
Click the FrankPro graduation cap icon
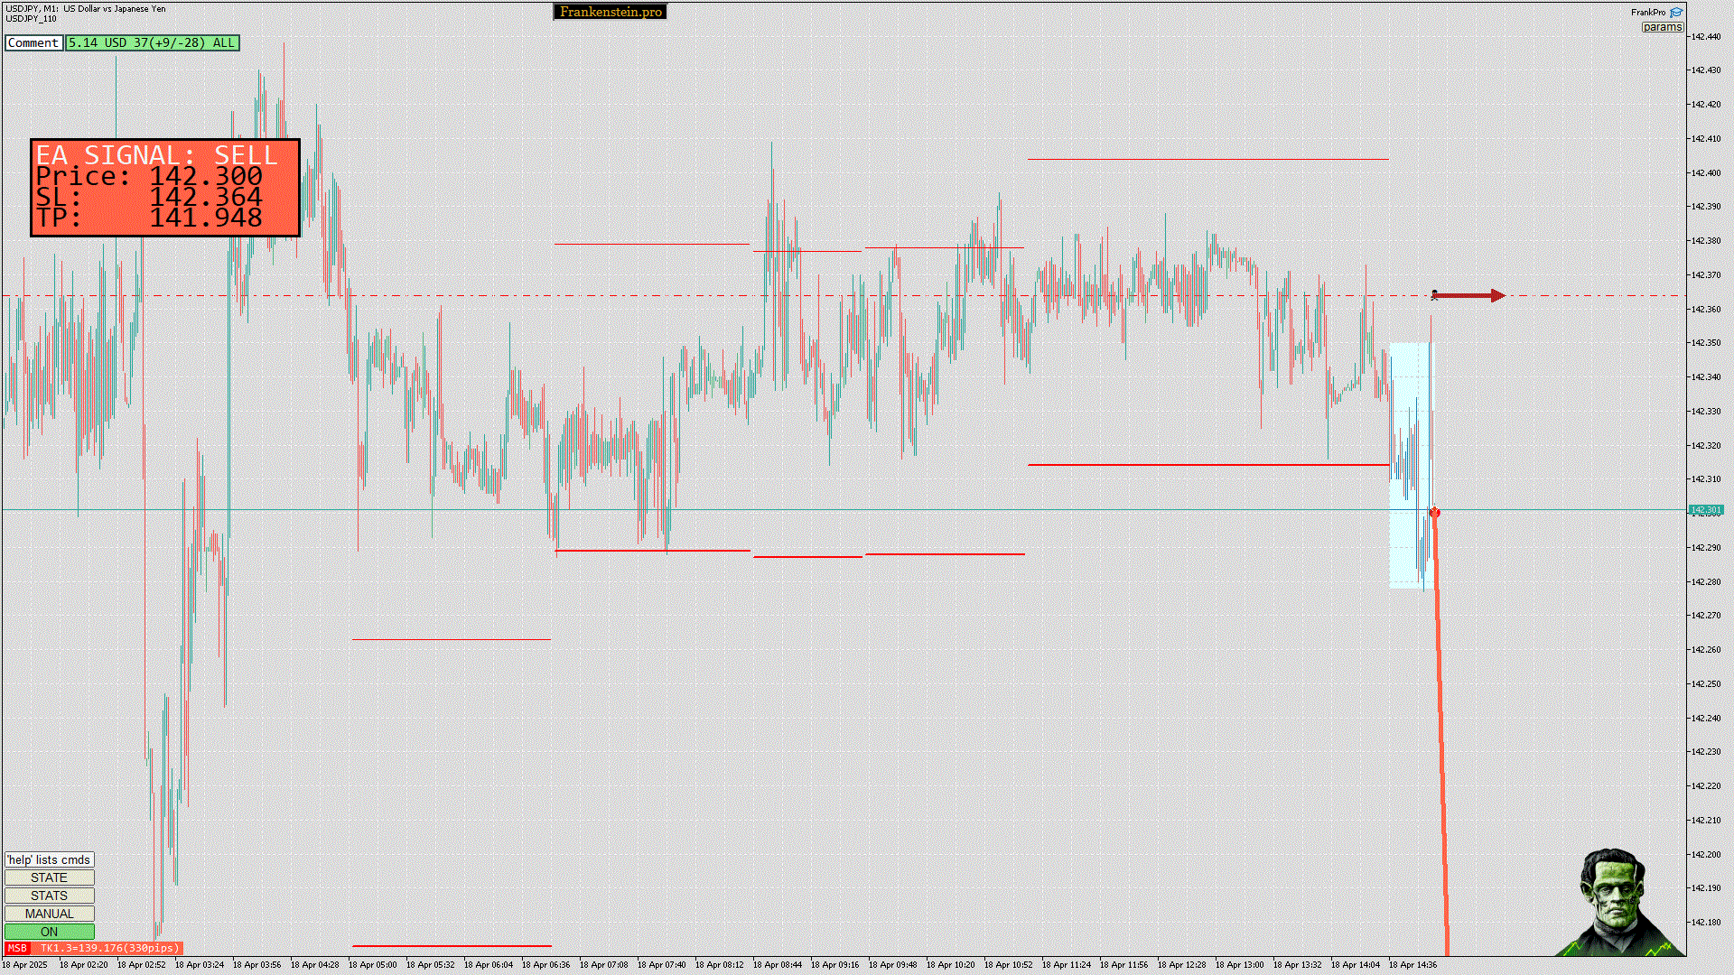coord(1676,13)
